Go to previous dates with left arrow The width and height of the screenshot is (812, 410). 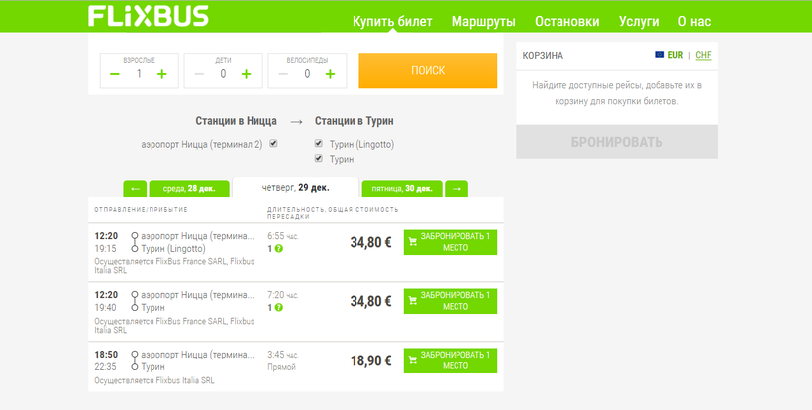(135, 189)
